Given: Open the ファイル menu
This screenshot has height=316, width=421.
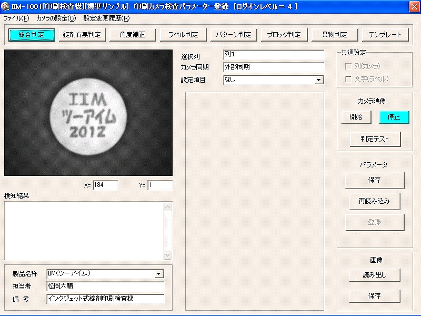Looking at the screenshot, I should pos(16,18).
